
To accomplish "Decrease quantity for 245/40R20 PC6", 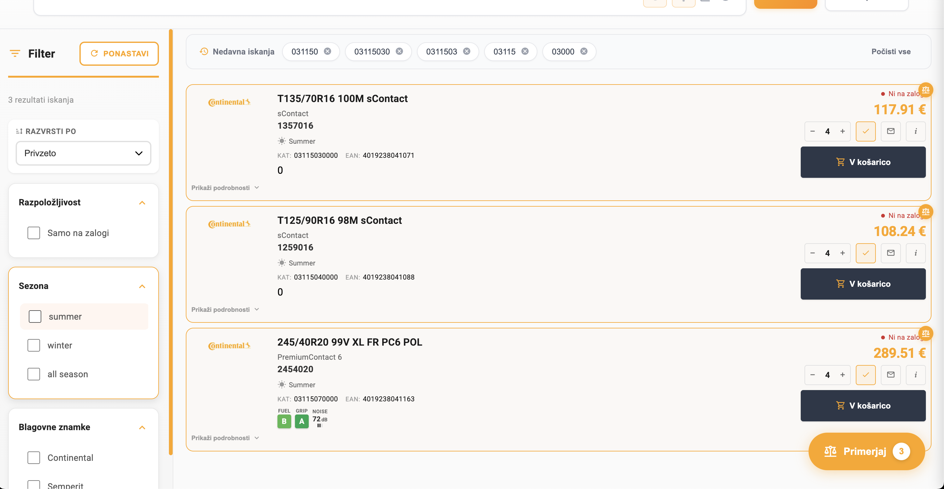I will [x=812, y=375].
